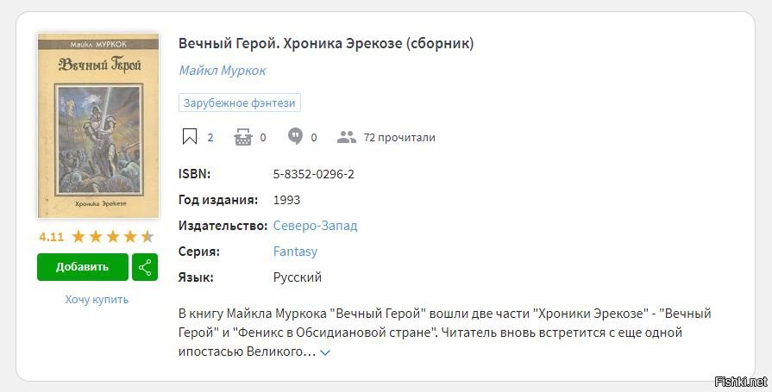Click the book title heading

pyautogui.click(x=326, y=43)
